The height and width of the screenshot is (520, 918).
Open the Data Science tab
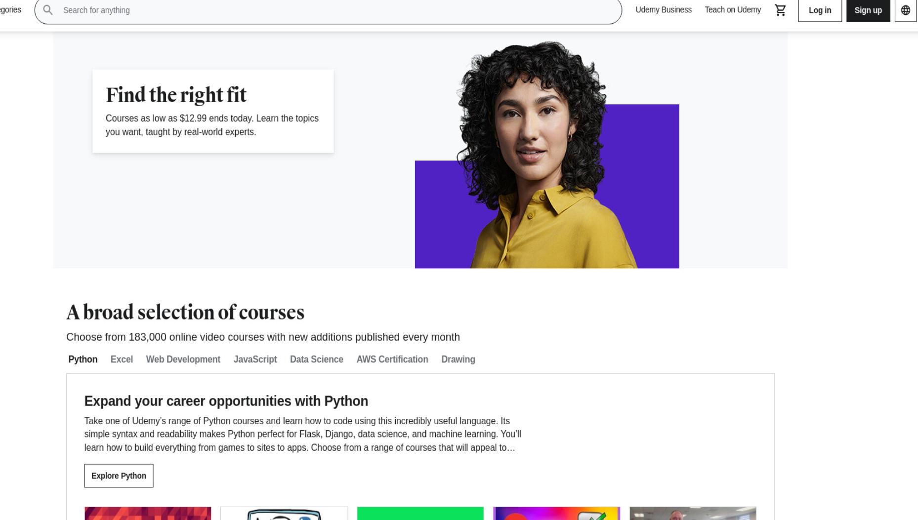pos(316,360)
